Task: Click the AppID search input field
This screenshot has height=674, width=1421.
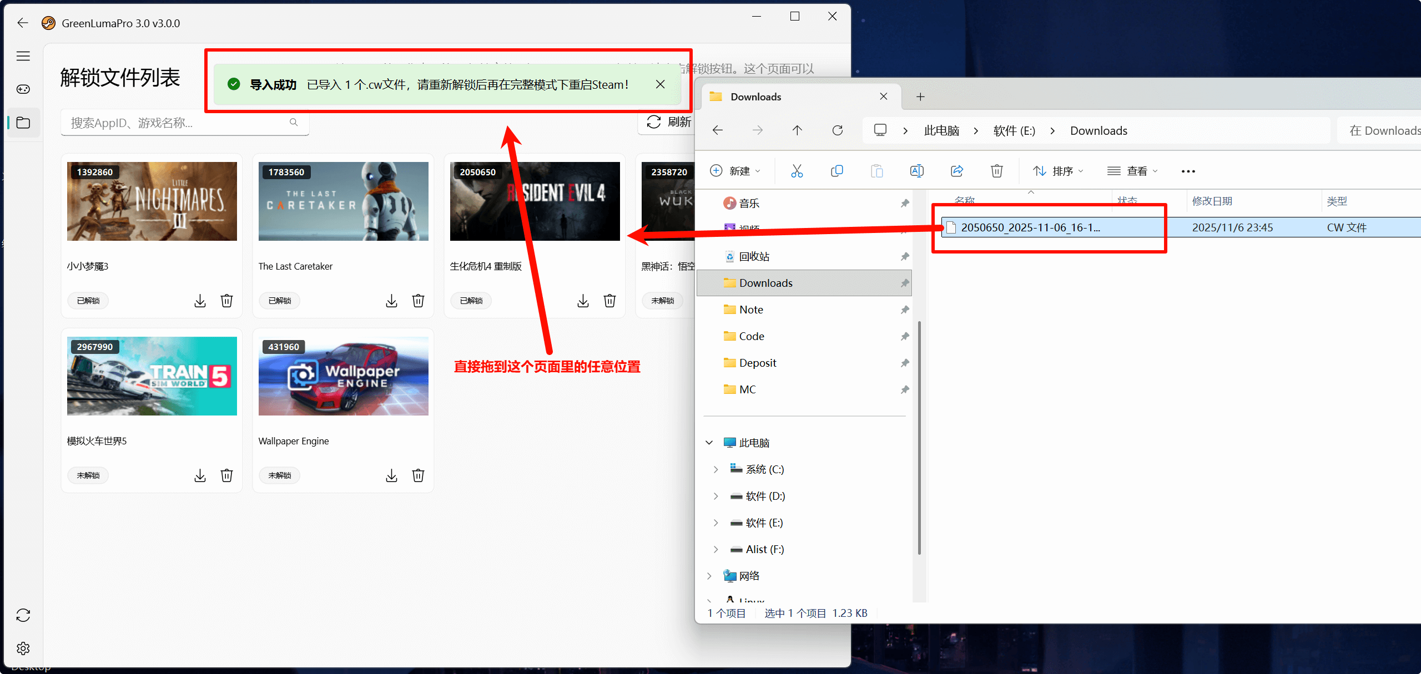Action: [x=177, y=123]
